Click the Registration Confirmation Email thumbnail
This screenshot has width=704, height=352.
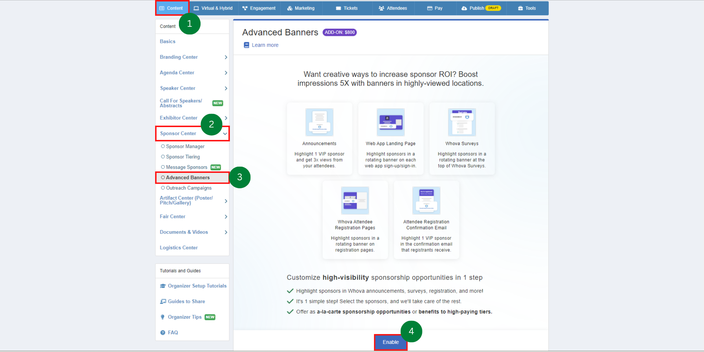click(x=426, y=201)
